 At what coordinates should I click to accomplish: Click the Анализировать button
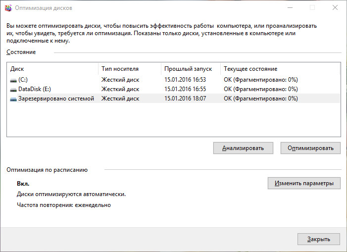pyautogui.click(x=243, y=148)
